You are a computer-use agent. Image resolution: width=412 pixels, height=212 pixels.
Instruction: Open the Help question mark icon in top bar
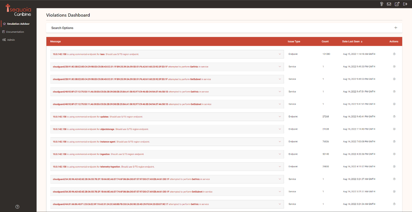[381, 4]
